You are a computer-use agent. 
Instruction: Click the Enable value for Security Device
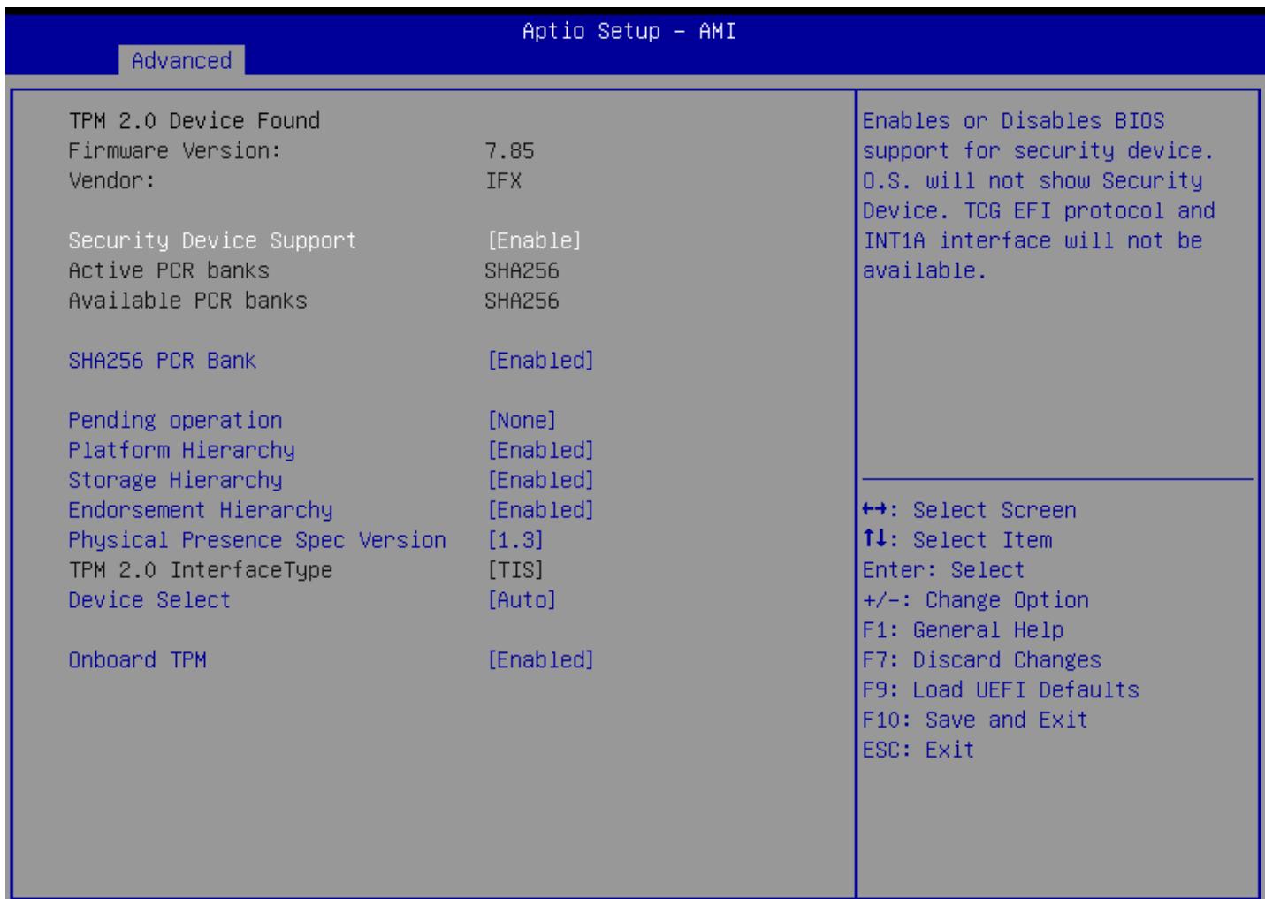point(534,240)
